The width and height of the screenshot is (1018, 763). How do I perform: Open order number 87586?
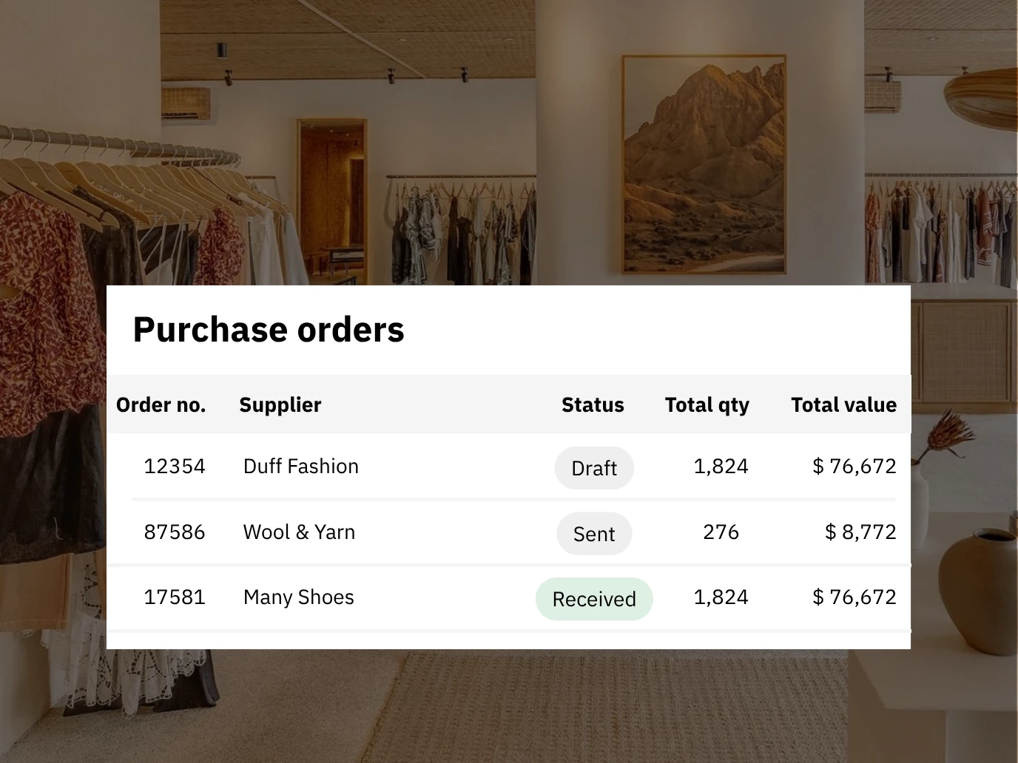click(x=175, y=532)
